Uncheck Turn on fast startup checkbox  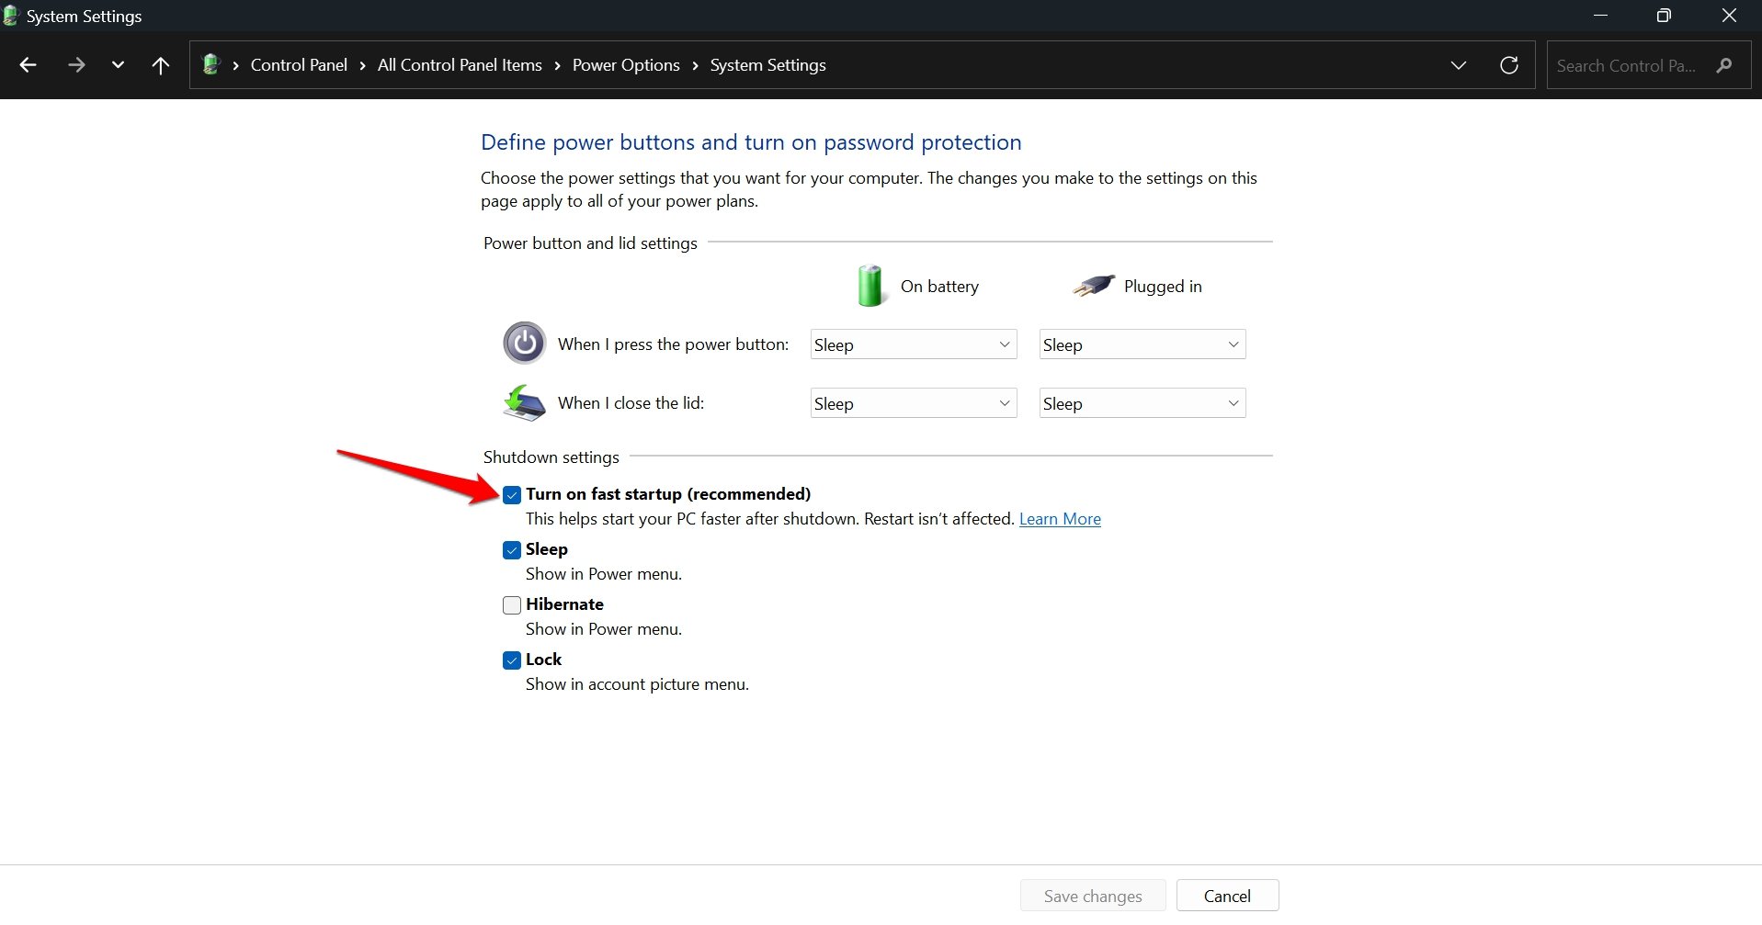click(x=512, y=495)
